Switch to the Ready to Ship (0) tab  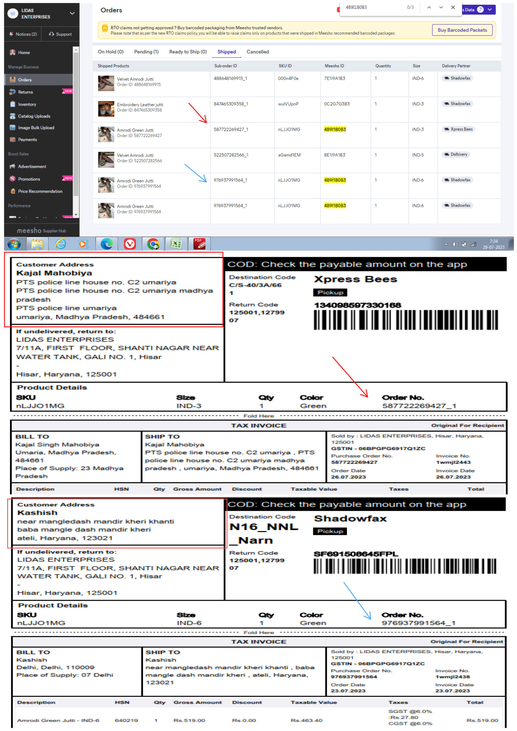coord(188,52)
